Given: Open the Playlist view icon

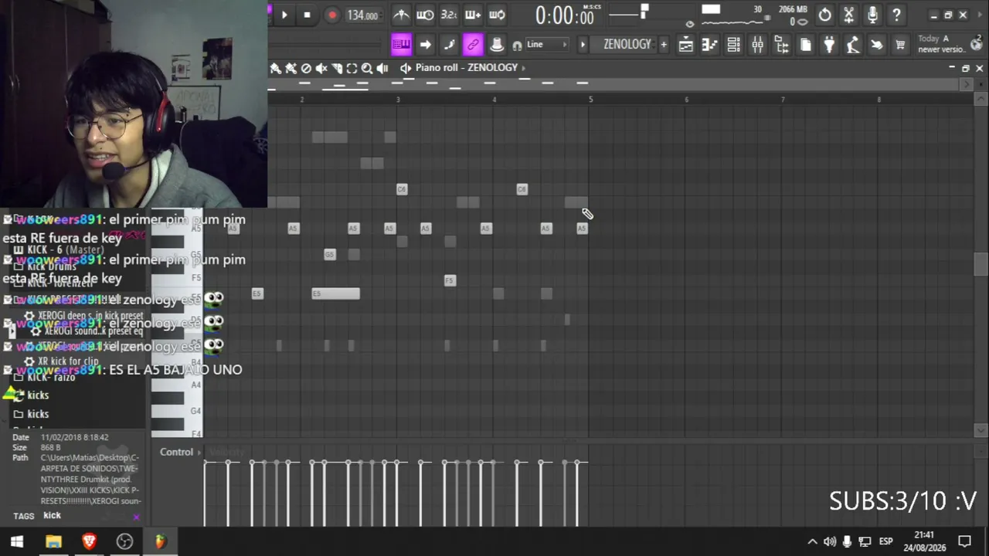Looking at the screenshot, I should (685, 45).
